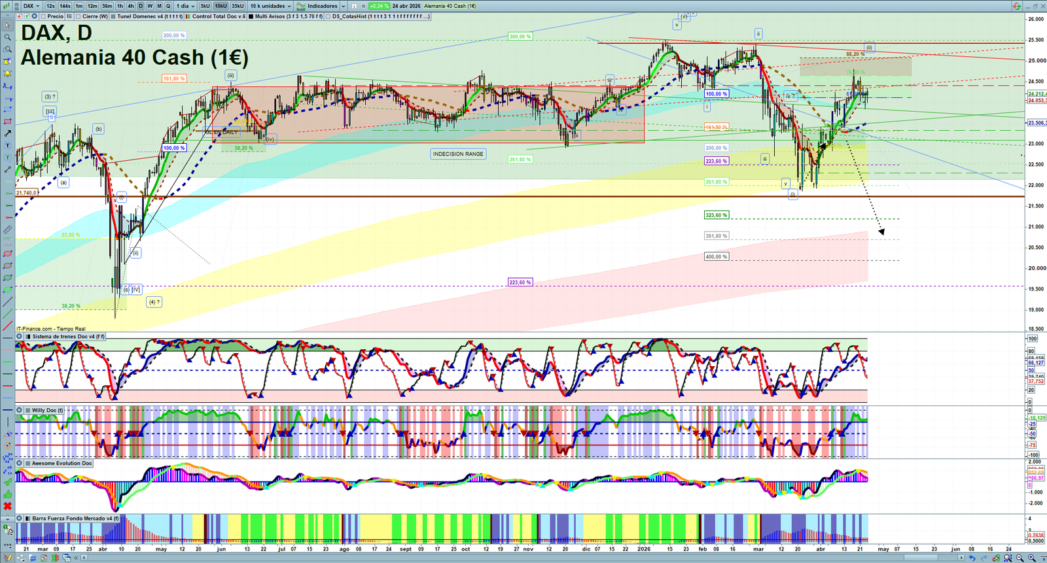
Task: Open the DAX instrument dropdown
Action: [x=31, y=6]
